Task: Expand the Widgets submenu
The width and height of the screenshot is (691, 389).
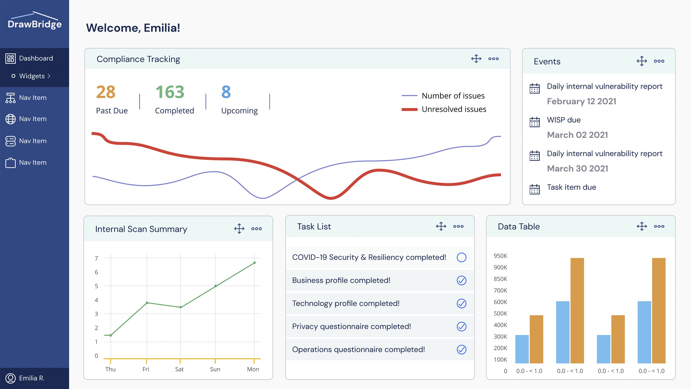Action: pos(35,76)
